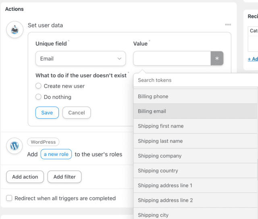The width and height of the screenshot is (258, 219).
Task: Choose the Do nothing radio option
Action: coord(39,97)
